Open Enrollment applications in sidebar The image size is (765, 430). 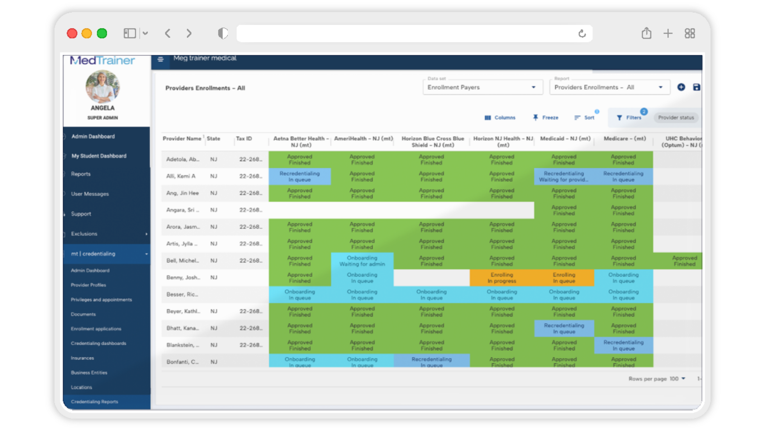[96, 329]
